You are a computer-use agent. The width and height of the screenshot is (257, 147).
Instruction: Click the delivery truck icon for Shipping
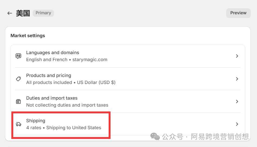(x=18, y=124)
